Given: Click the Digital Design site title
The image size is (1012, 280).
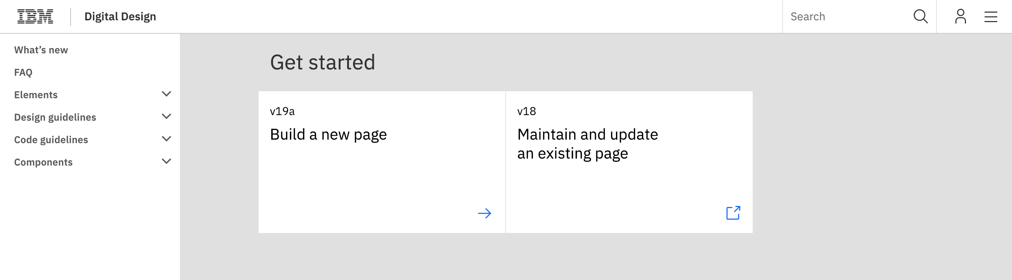Looking at the screenshot, I should (x=120, y=16).
